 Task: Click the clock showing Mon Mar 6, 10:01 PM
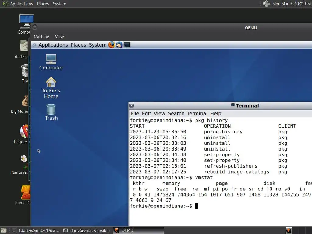click(x=291, y=4)
